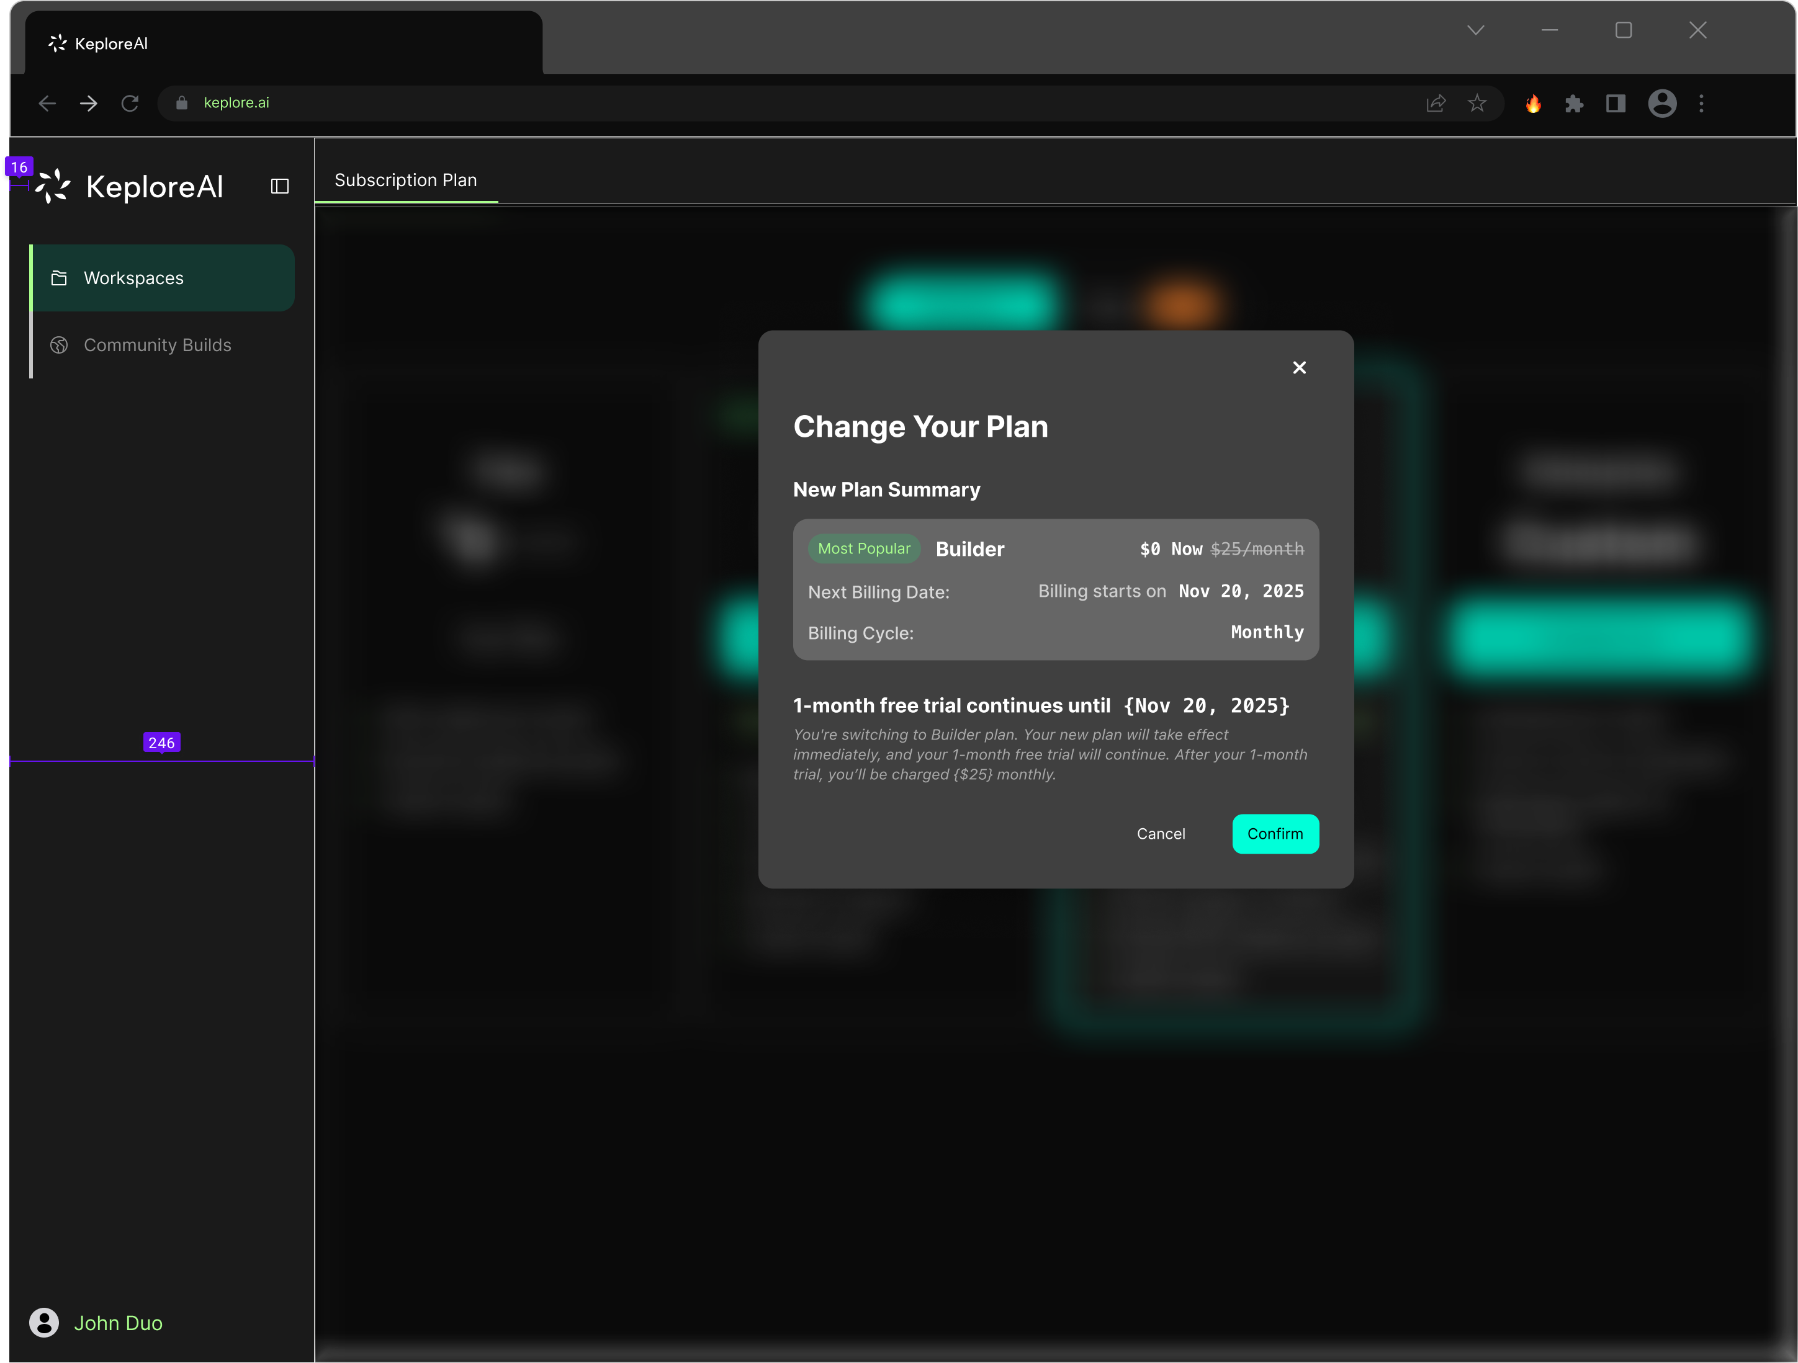
Task: Open the browser three-dot menu
Action: point(1701,103)
